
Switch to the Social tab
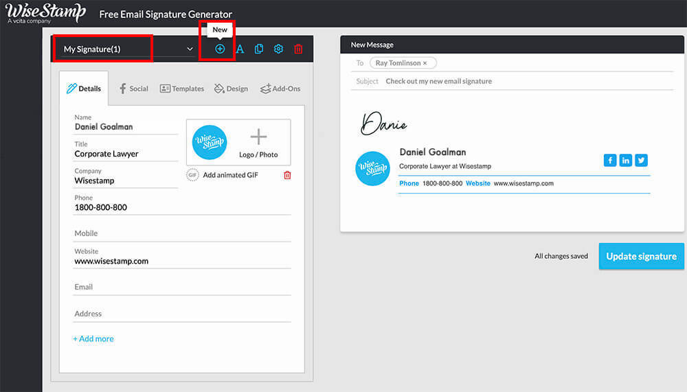point(134,89)
